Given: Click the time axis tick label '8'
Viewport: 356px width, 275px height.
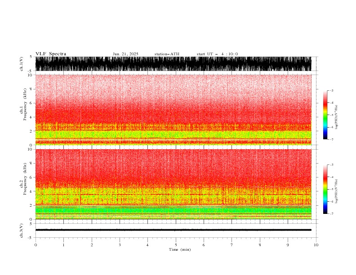Looking at the screenshot, I should coord(260,245).
